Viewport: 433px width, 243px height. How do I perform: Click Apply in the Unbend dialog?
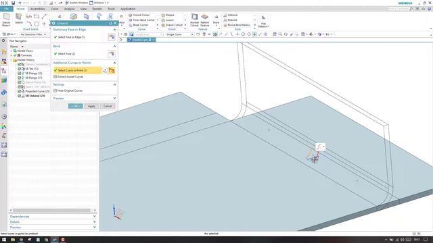[91, 106]
